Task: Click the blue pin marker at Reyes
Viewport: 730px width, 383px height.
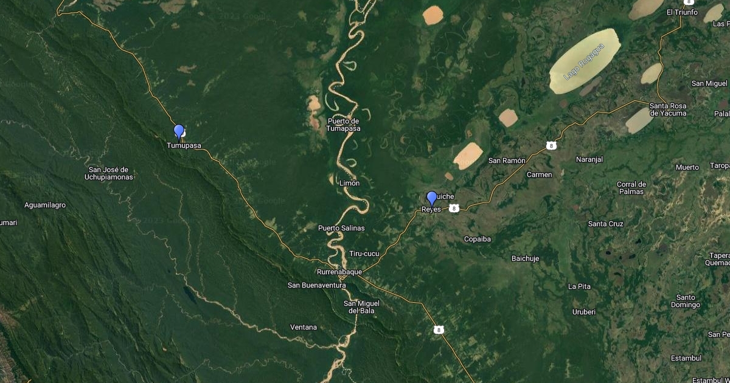Action: pos(432,199)
